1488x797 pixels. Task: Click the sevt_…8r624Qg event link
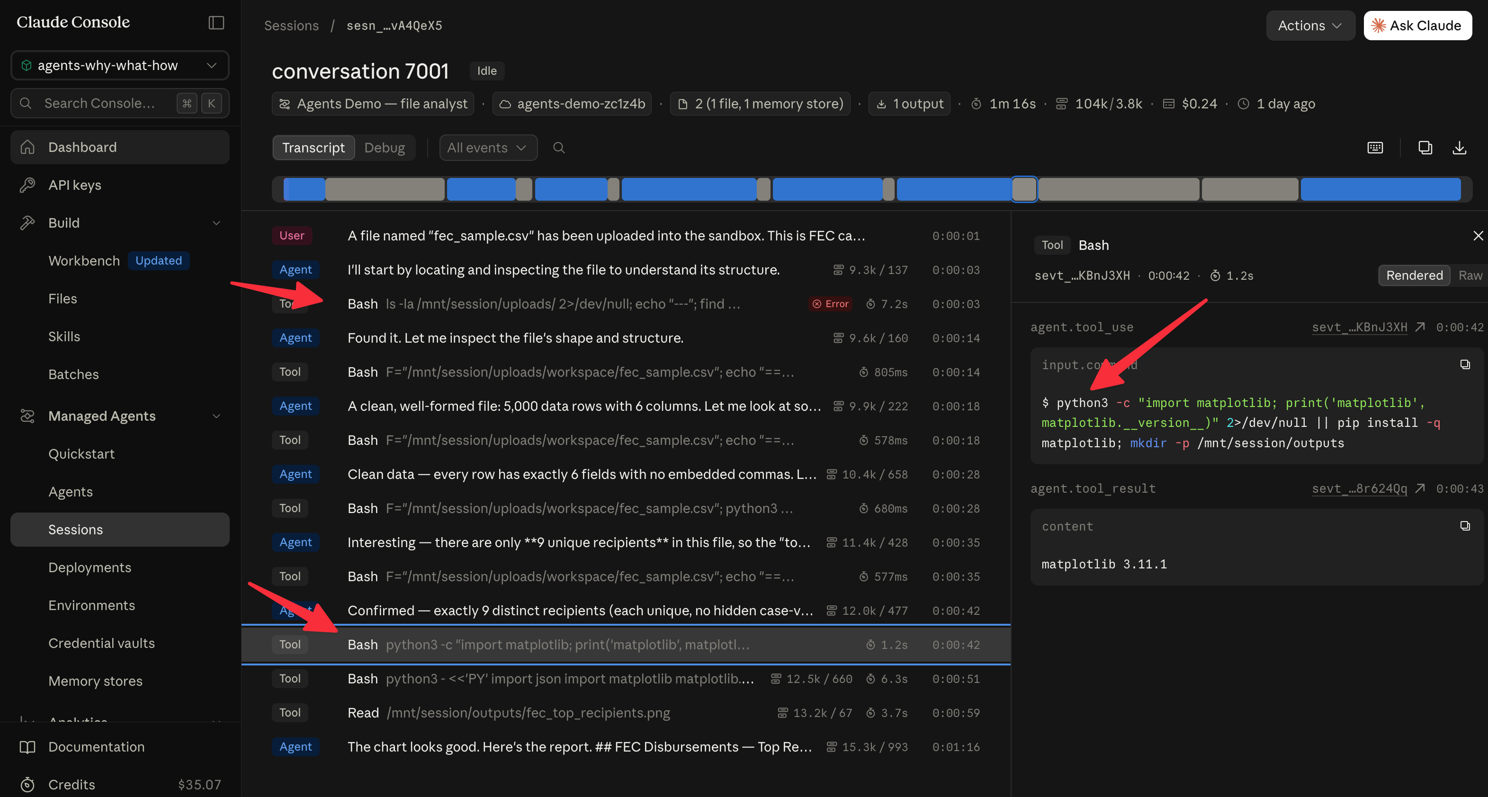coord(1359,488)
